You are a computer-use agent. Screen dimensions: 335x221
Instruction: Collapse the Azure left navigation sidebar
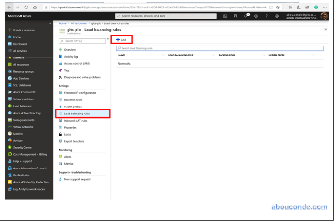pyautogui.click(x=50, y=23)
